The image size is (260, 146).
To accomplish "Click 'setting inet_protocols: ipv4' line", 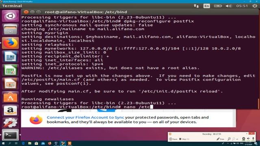I will click(x=62, y=64).
